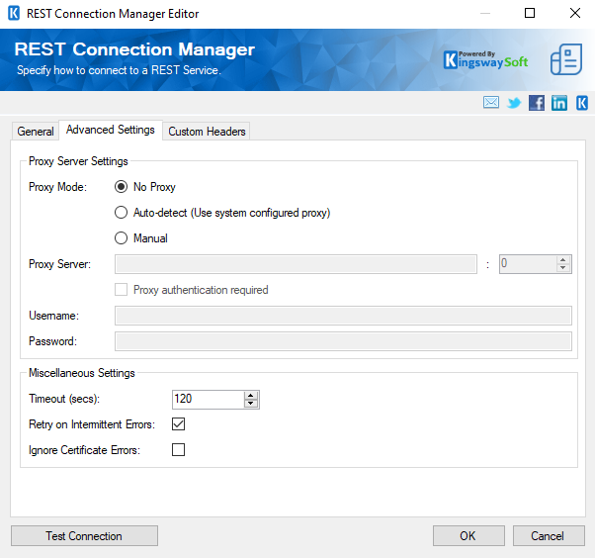The height and width of the screenshot is (558, 595).
Task: Select the Advanced Settings tab
Action: (111, 130)
